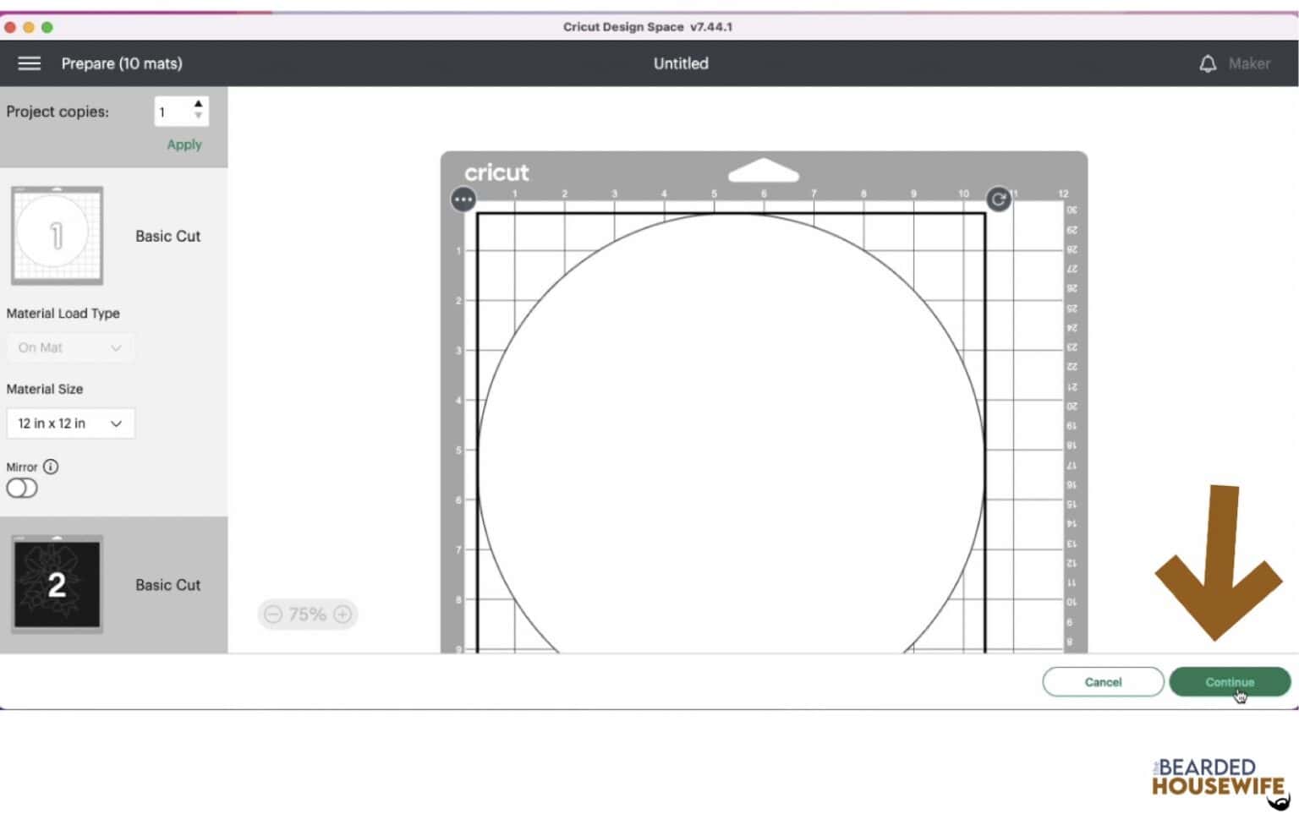1299x825 pixels.
Task: Click the notifications bell icon
Action: (1208, 63)
